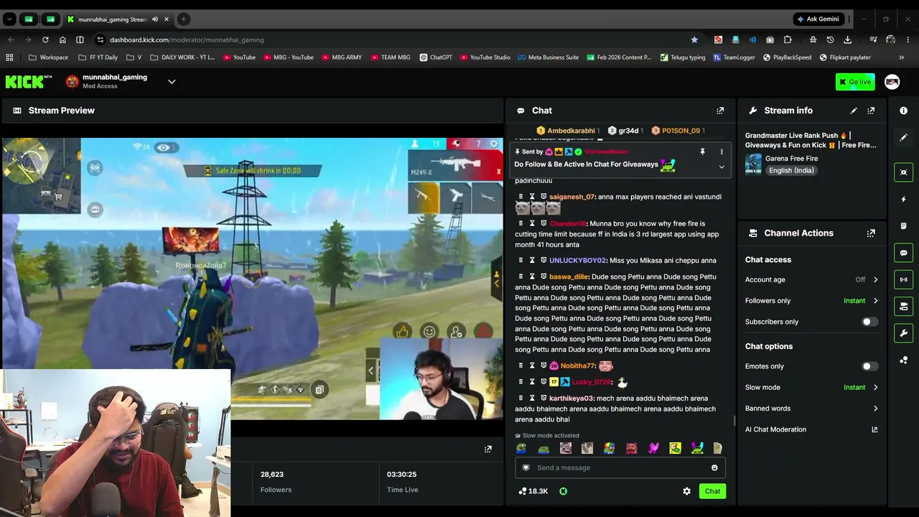Screen dimensions: 919x517
Task: Open the emoji picker in message box
Action: [x=714, y=468]
